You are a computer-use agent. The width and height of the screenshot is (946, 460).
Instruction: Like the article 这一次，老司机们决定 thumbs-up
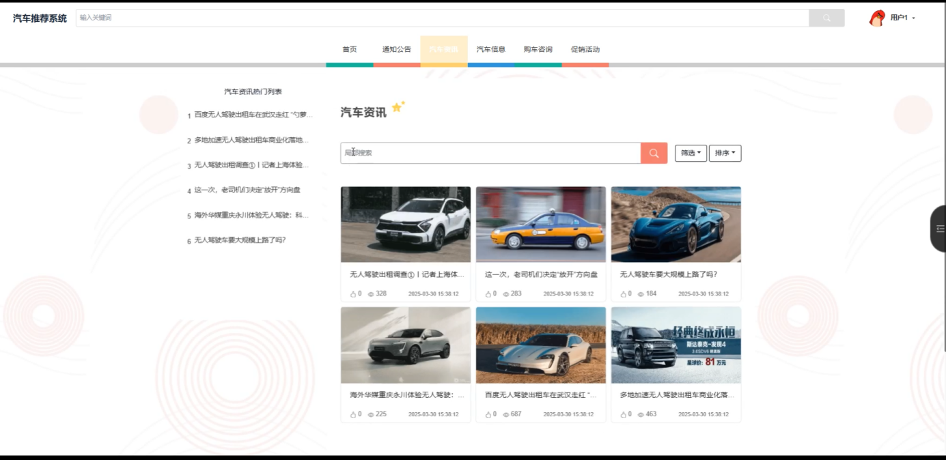[x=488, y=294]
